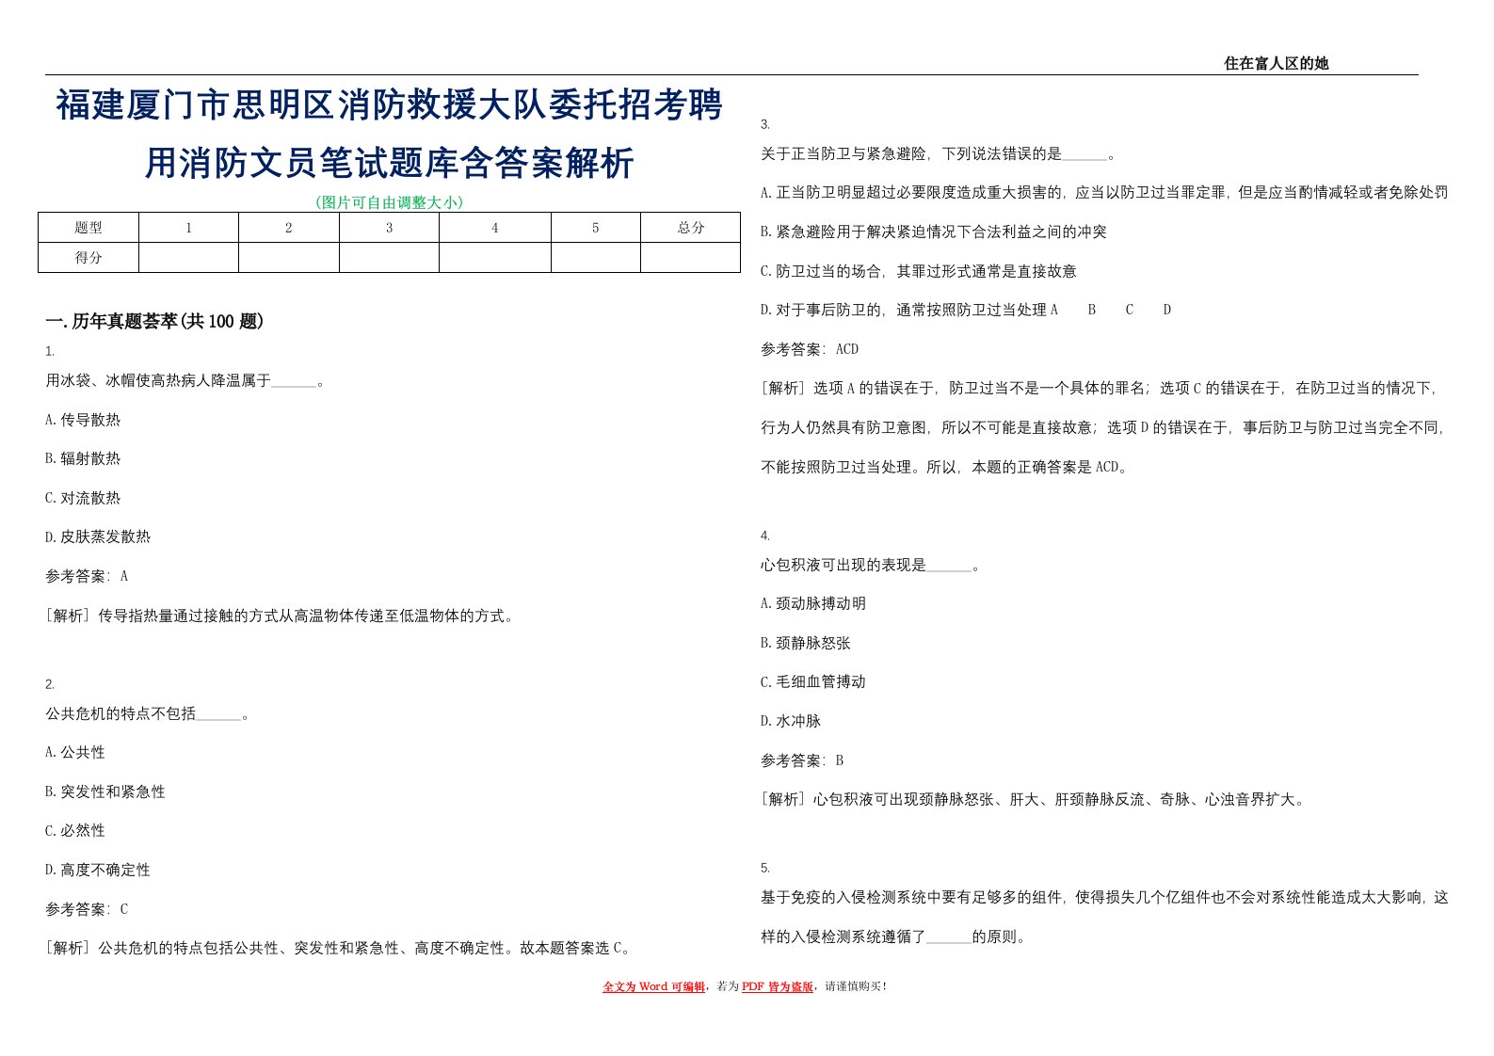Select option 'B.辐射散热'

tap(83, 458)
